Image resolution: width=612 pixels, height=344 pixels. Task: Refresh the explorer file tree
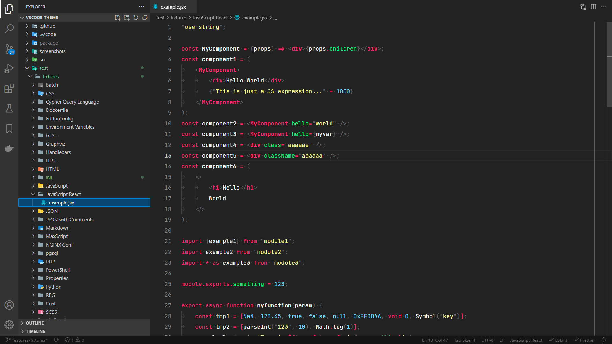coord(136,18)
